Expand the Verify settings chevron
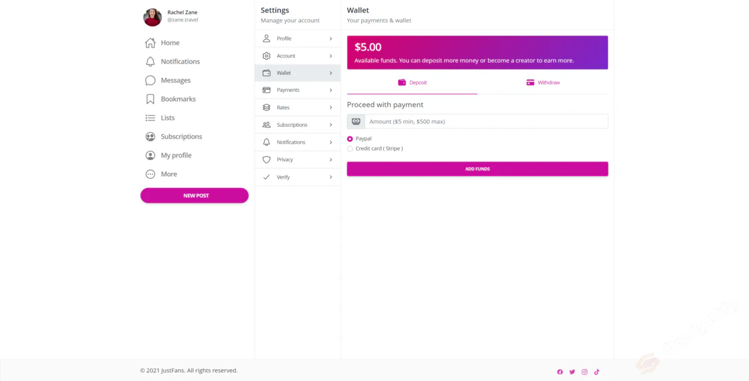749x381 pixels. pyautogui.click(x=331, y=177)
